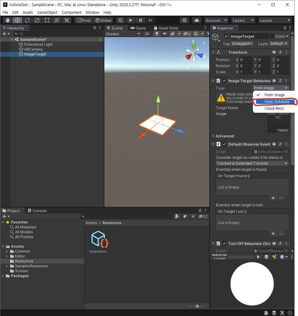Viewport: 298px width, 316px height.
Task: Select the Rotate tool
Action: click(27, 20)
